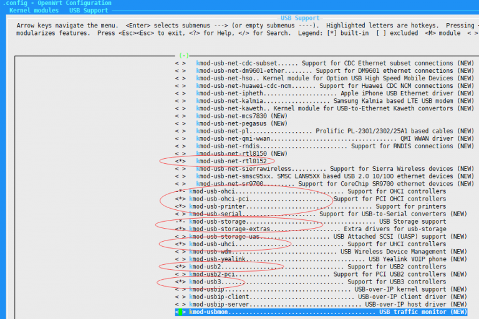Toggle the kmod-usb-uhci selection marker
Viewport: 479px width, 319px height.
tap(180, 244)
